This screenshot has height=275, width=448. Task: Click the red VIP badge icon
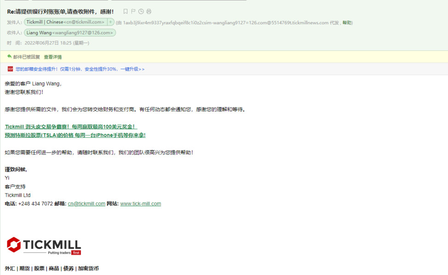[x=10, y=69]
